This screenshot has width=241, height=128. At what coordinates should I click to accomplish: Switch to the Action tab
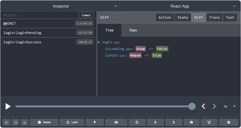pos(165,18)
